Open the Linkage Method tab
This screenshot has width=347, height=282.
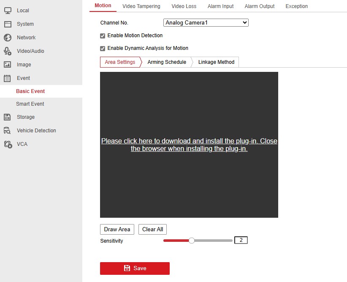[216, 62]
